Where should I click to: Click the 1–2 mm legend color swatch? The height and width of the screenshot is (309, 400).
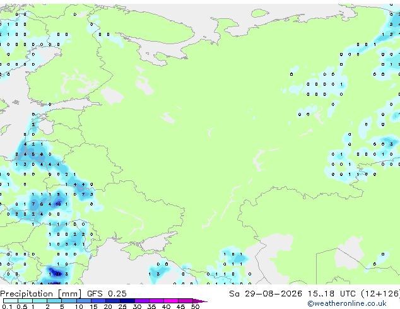pos(40,301)
